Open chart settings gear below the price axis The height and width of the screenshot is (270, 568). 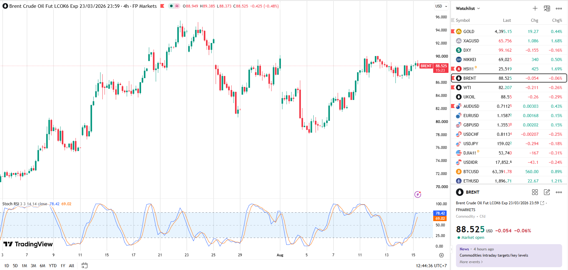(x=441, y=255)
